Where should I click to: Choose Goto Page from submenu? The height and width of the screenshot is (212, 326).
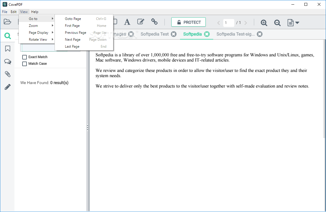click(x=84, y=19)
